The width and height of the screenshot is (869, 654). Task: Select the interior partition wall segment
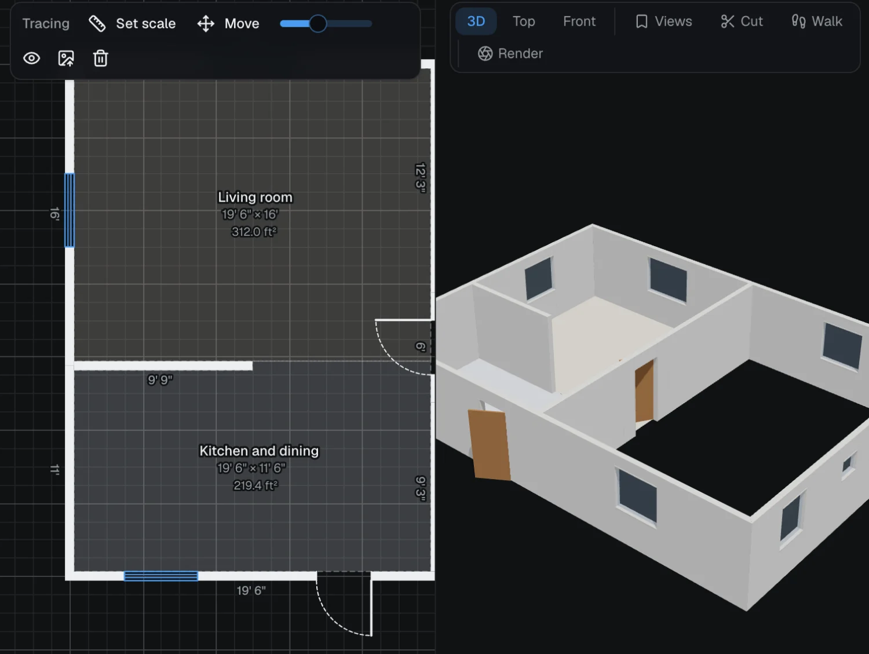163,366
